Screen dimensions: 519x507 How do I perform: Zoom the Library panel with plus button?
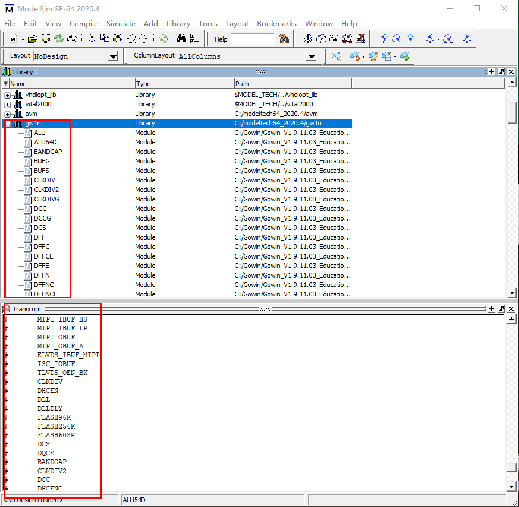click(492, 71)
